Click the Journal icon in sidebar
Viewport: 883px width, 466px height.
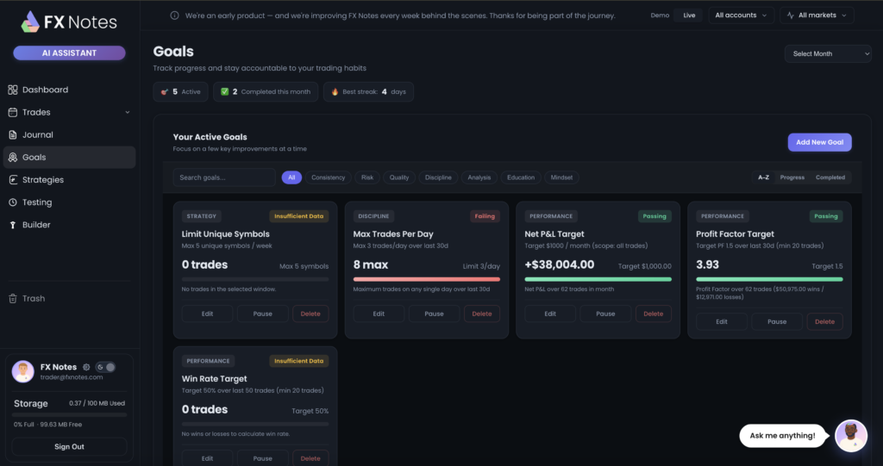[x=13, y=135]
